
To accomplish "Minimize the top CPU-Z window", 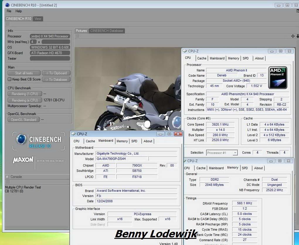I will point(272,51).
